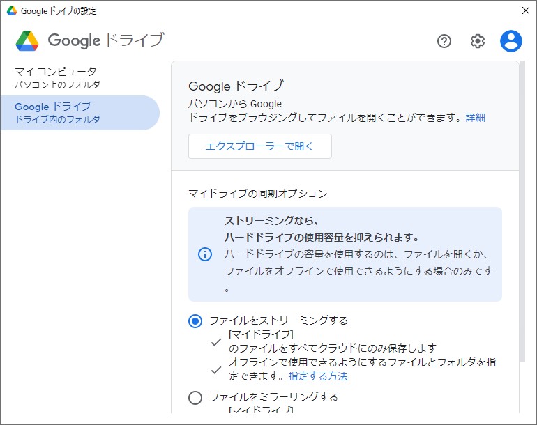Click the Google Drive logo in header
This screenshot has height=425, width=537.
coord(27,40)
